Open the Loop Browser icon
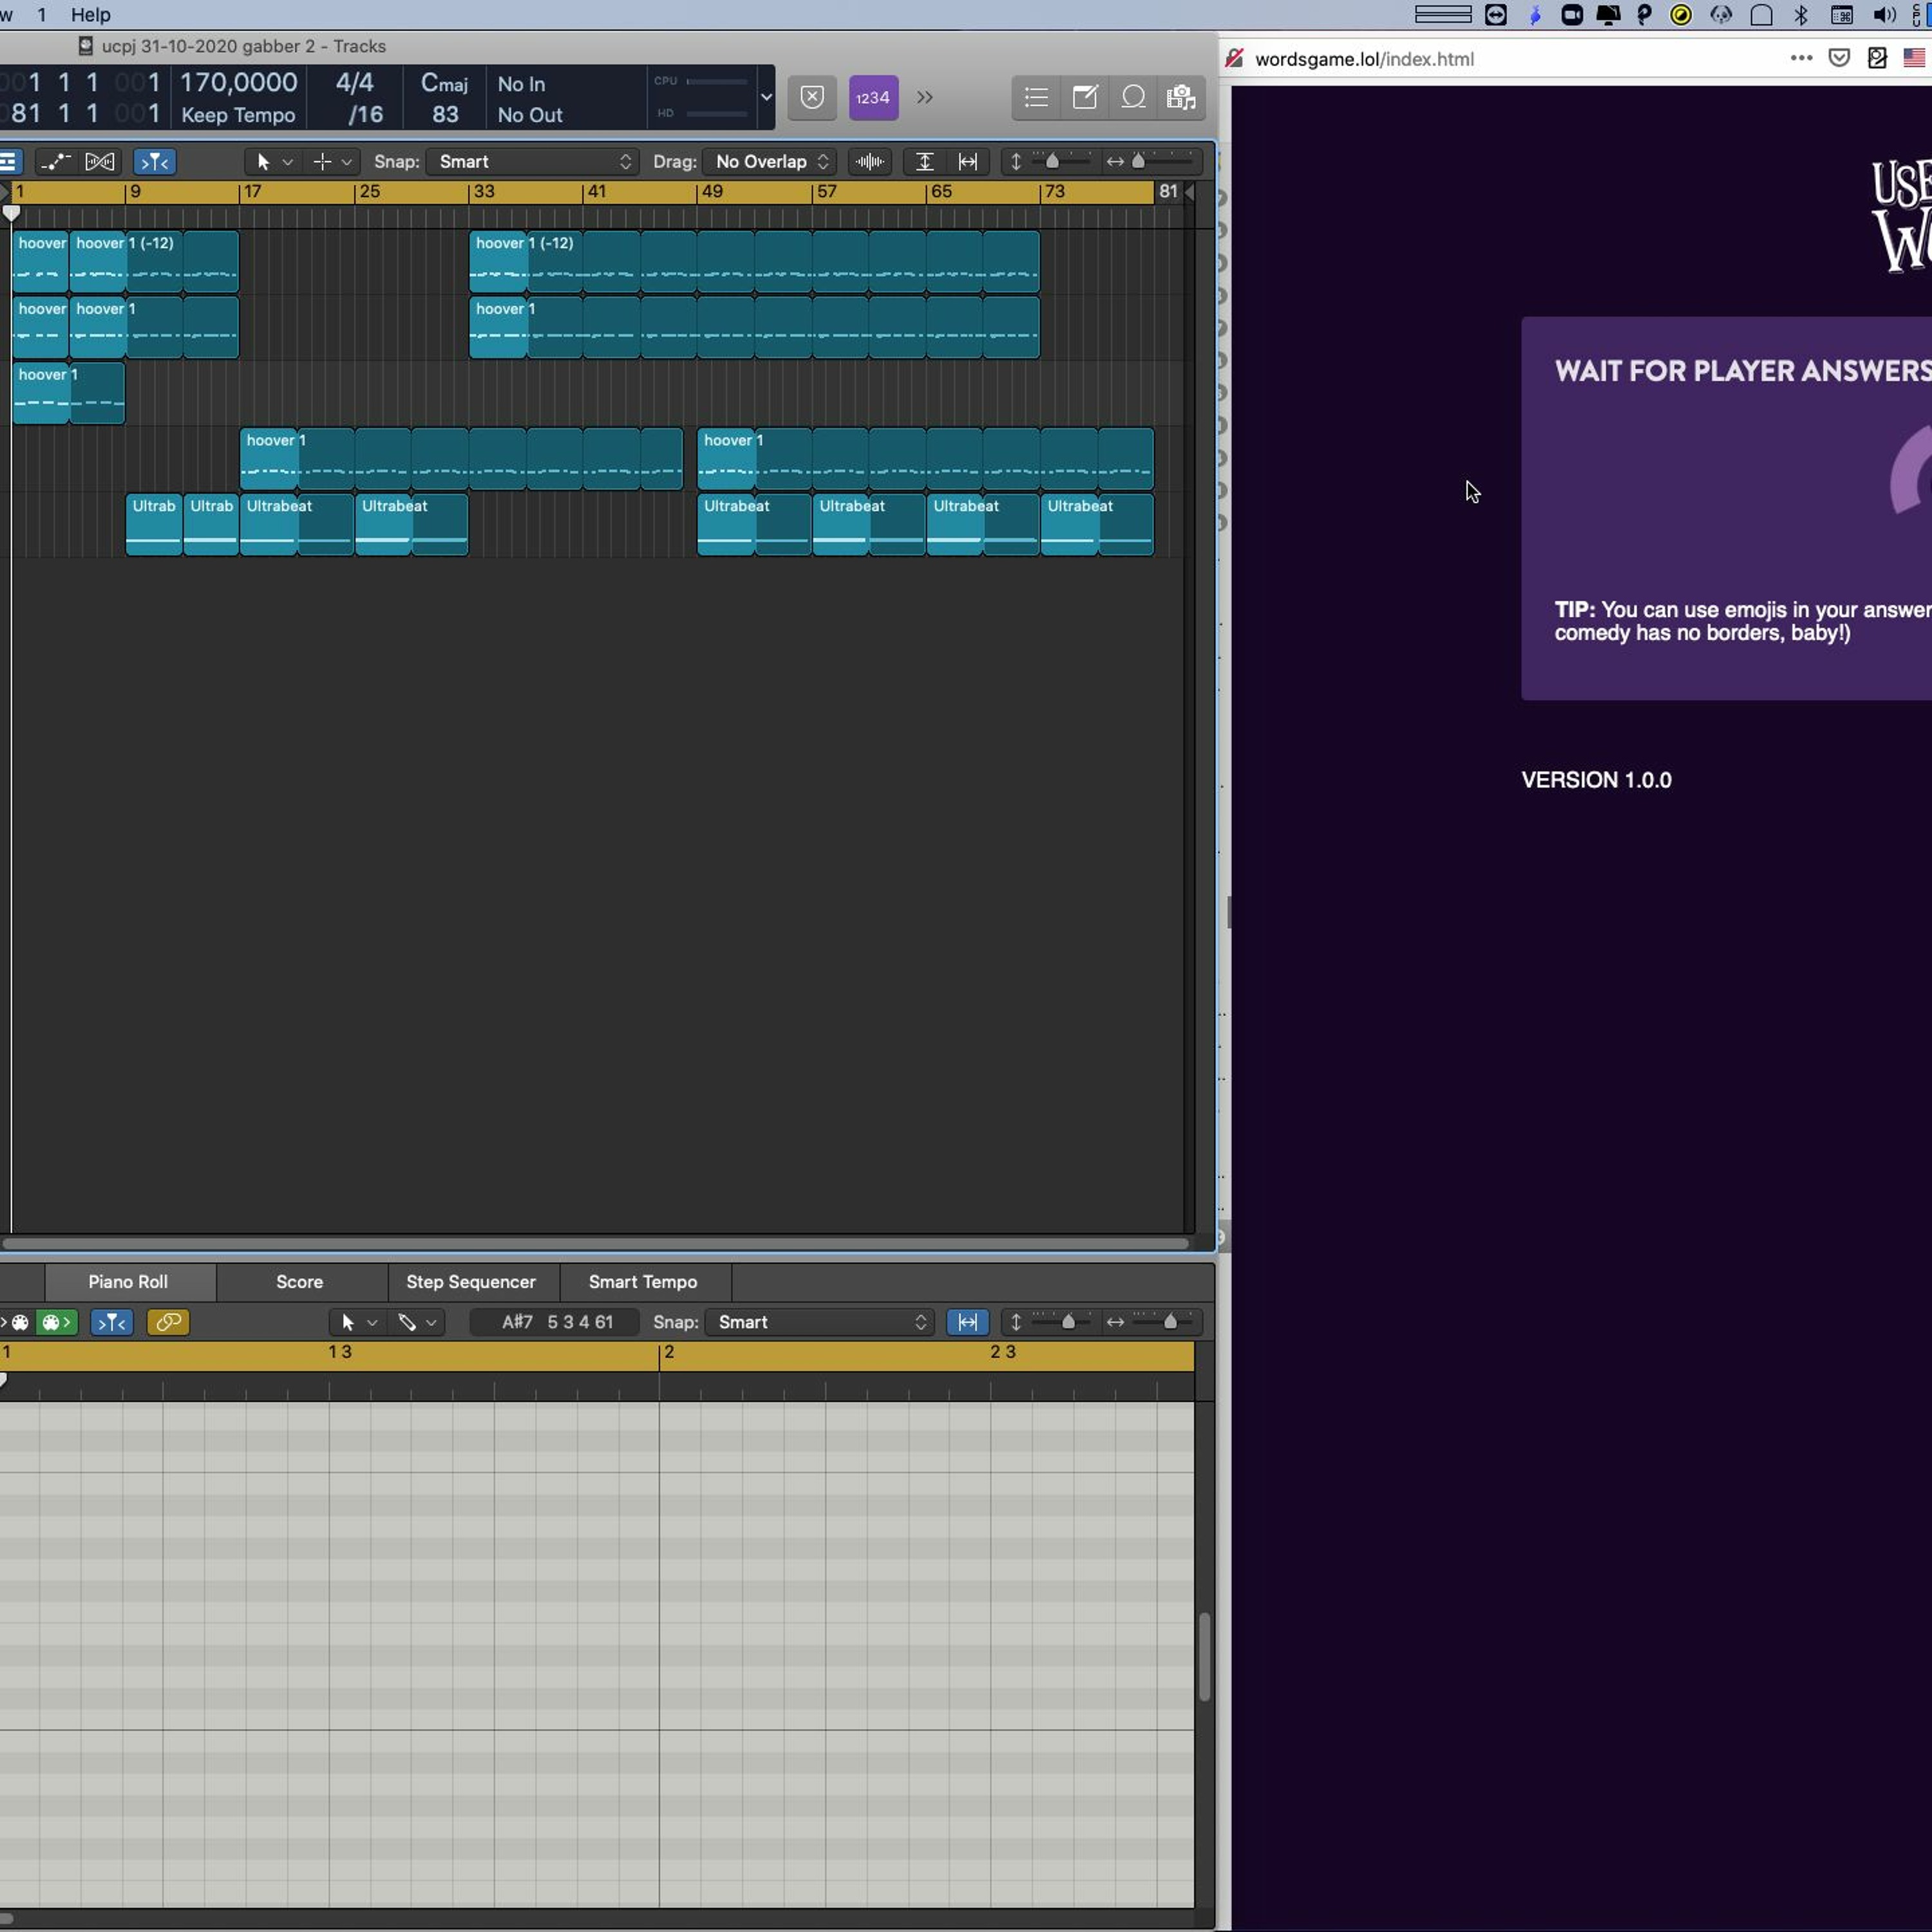The width and height of the screenshot is (1932, 1932). (x=1133, y=97)
